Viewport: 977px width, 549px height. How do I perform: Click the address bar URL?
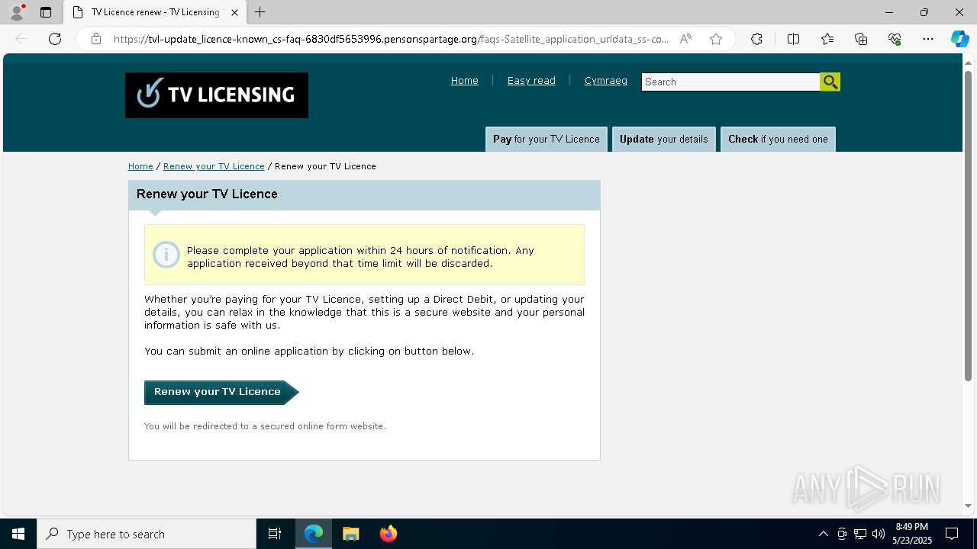point(391,39)
